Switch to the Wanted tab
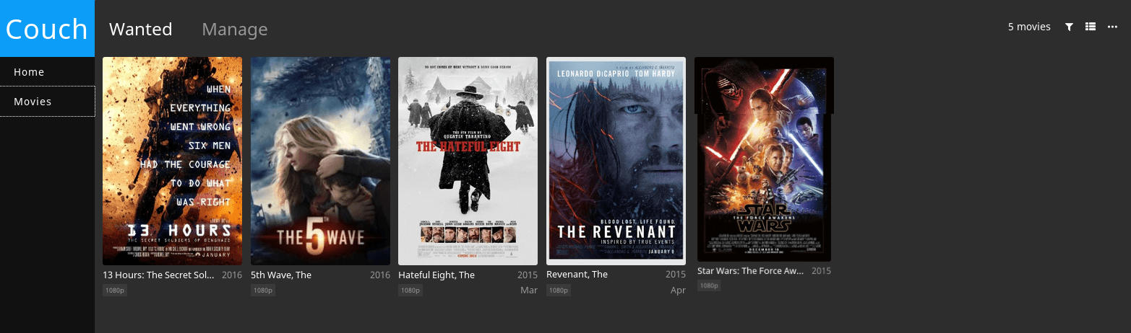 pos(140,29)
